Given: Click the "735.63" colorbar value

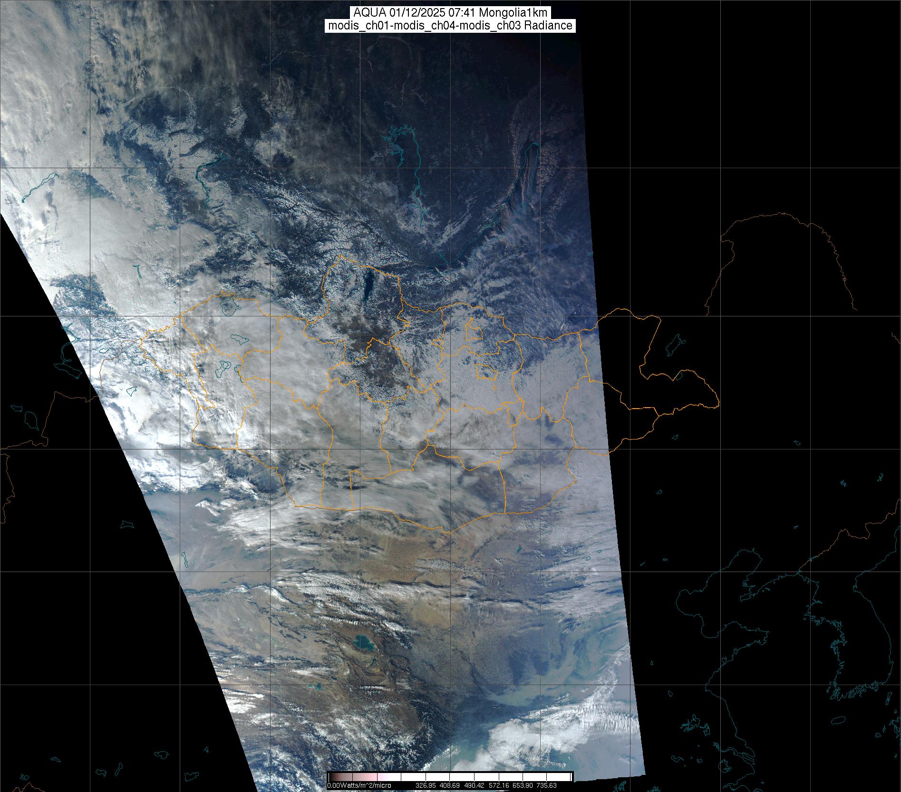Looking at the screenshot, I should click(548, 785).
